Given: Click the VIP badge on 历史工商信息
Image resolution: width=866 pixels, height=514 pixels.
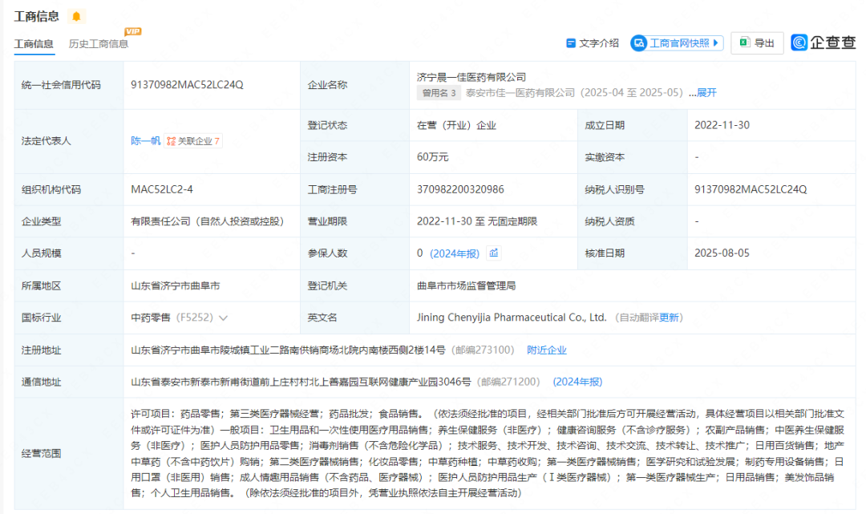Looking at the screenshot, I should click(132, 31).
